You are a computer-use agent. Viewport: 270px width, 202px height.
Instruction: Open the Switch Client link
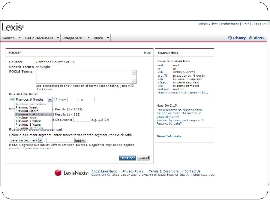[207, 24]
